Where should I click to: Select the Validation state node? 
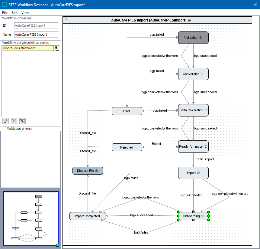[193, 38]
